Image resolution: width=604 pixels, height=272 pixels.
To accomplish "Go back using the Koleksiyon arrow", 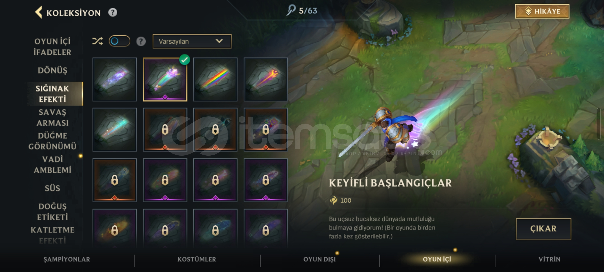I will point(38,12).
